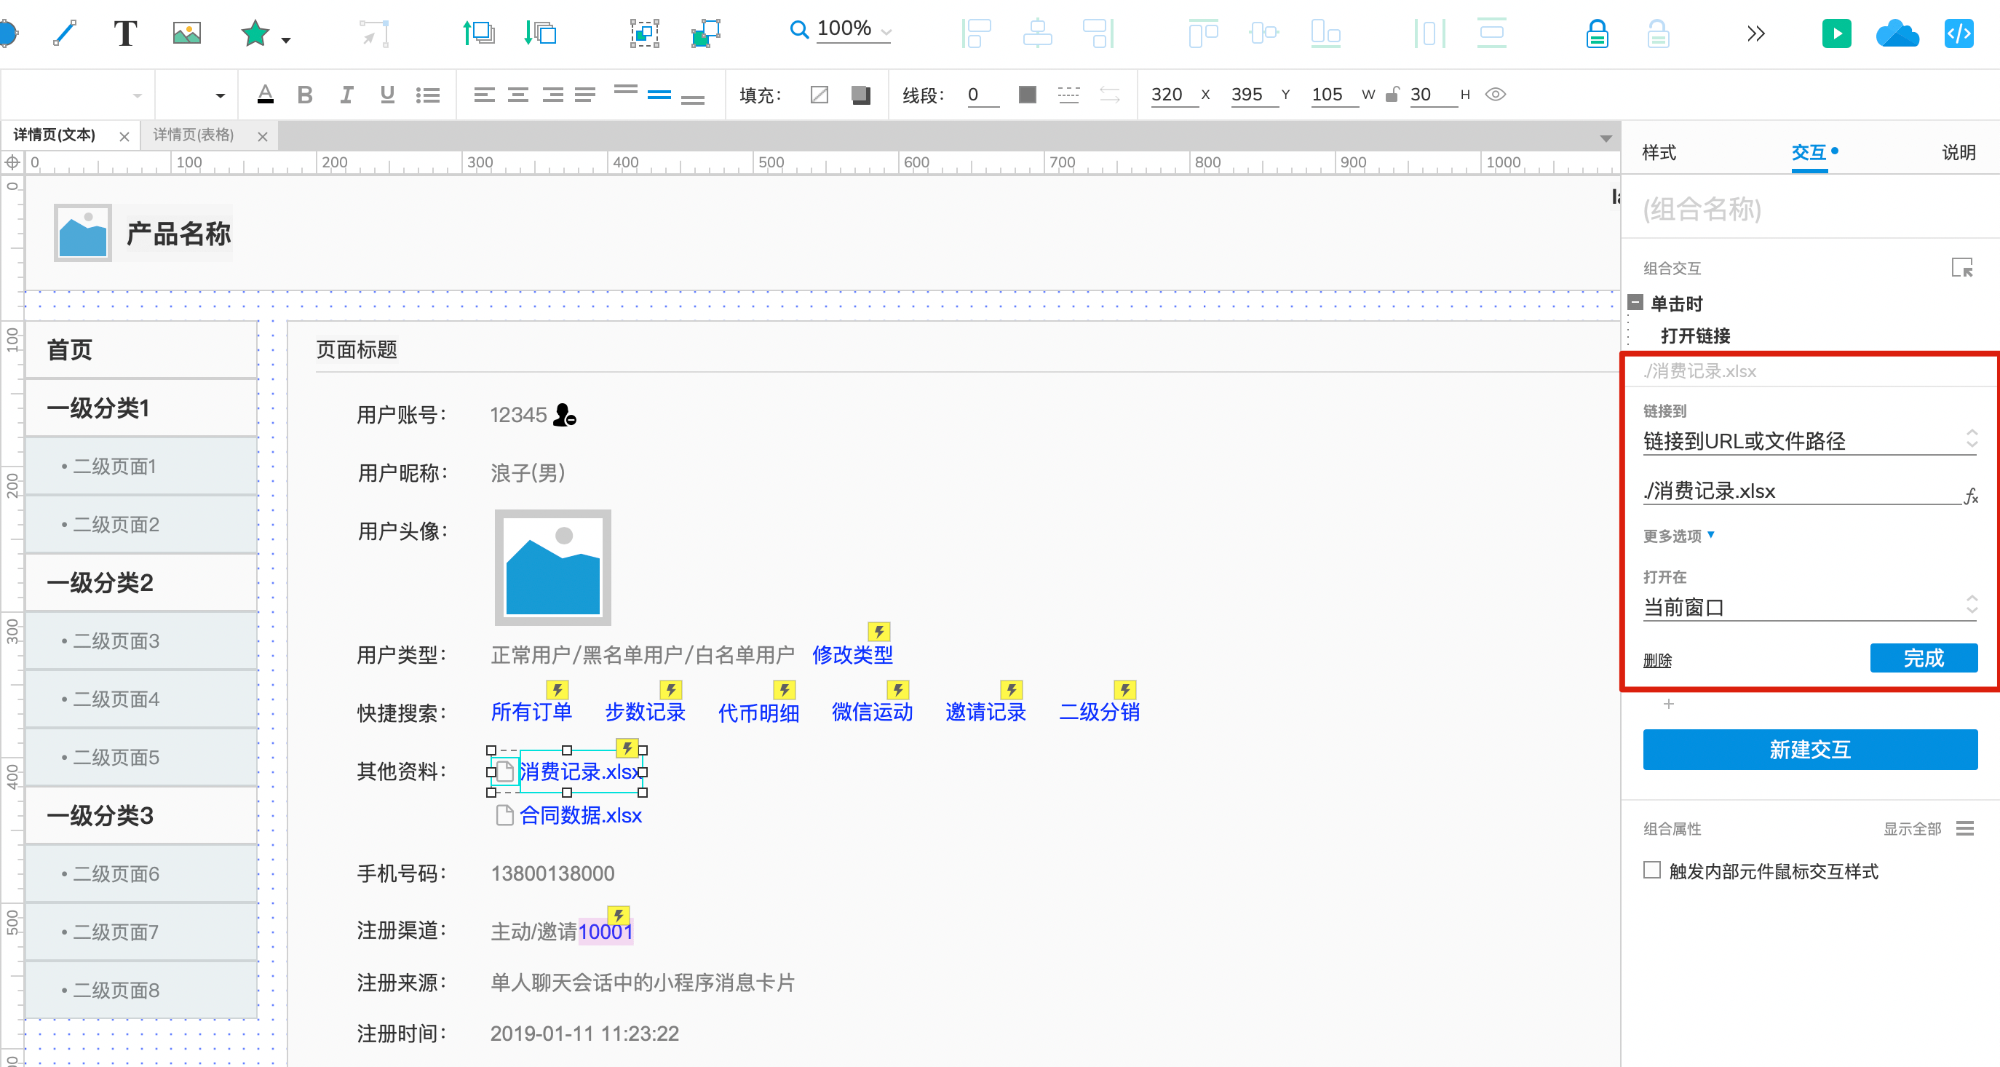Image resolution: width=2000 pixels, height=1067 pixels.
Task: Toggle 触发内部元件鼠标交互样式 checkbox
Action: (1654, 870)
